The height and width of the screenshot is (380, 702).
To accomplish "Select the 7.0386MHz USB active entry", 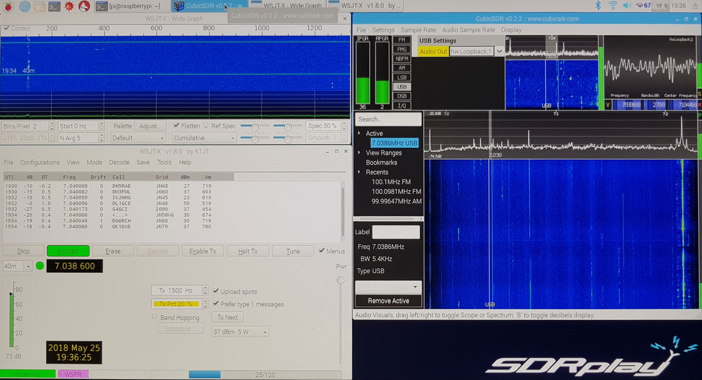I will (394, 143).
